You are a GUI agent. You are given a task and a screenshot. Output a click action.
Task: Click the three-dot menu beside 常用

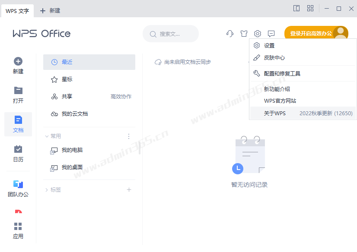coord(129,136)
